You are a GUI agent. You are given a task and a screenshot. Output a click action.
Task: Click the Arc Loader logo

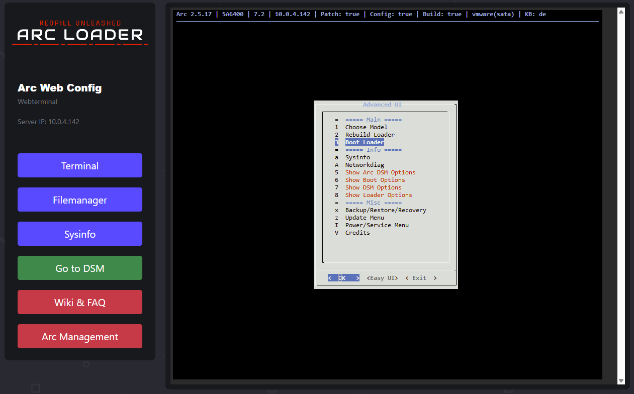[x=80, y=33]
